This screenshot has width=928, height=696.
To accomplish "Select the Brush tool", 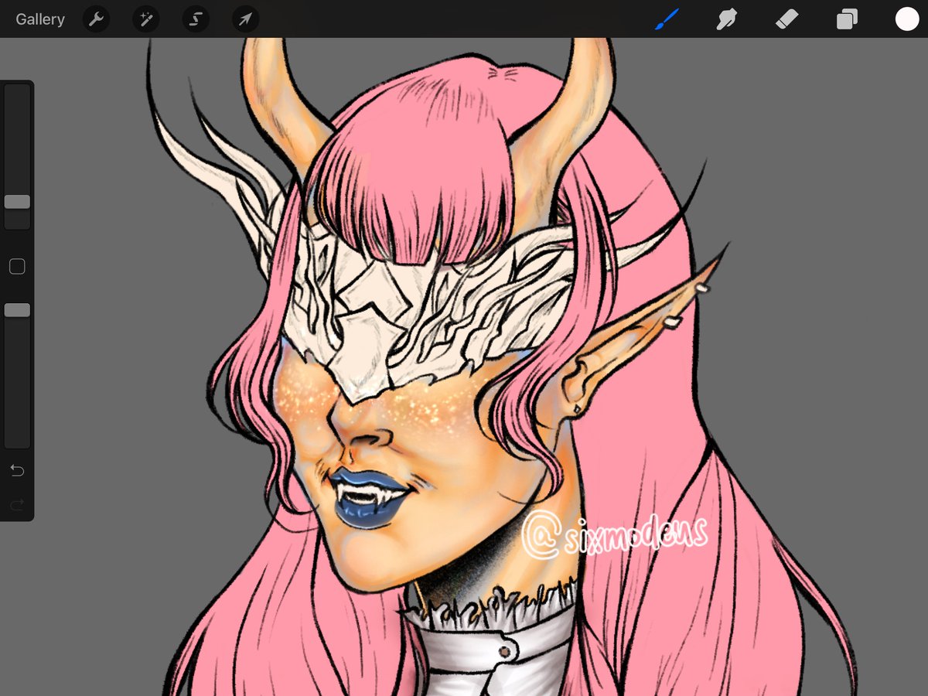I will point(666,19).
